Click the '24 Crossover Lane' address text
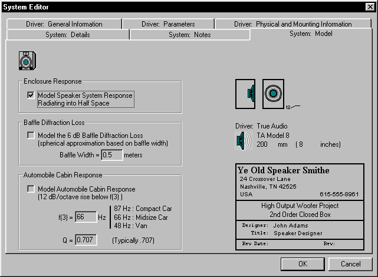This screenshot has height=277, width=378. (x=265, y=179)
